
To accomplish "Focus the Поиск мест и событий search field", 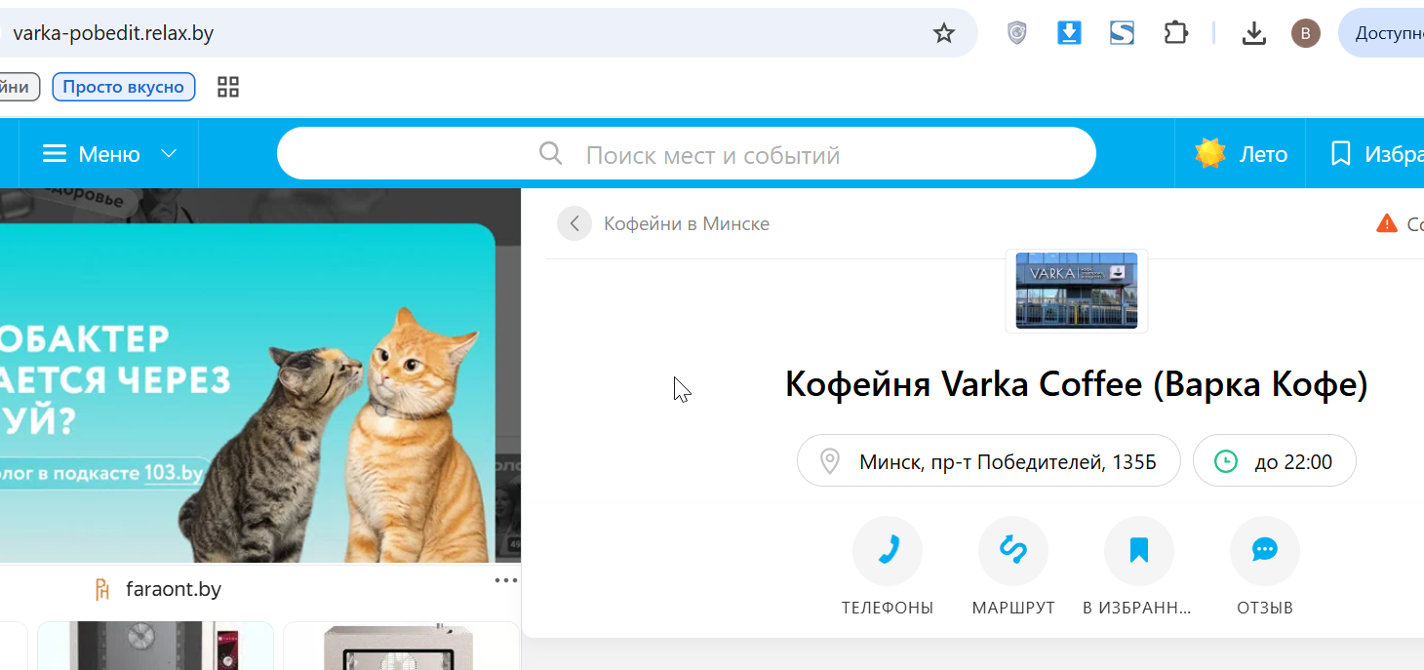I will click(x=687, y=154).
